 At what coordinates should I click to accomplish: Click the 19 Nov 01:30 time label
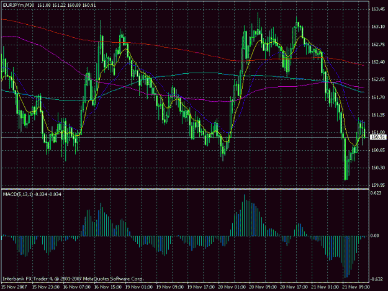pyautogui.click(x=139, y=287)
